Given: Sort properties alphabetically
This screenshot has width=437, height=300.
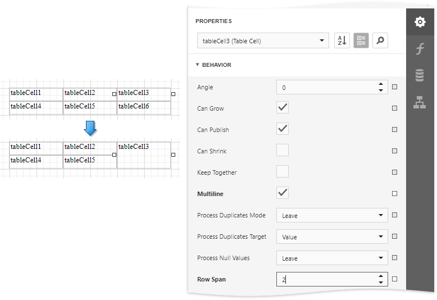Looking at the screenshot, I should [x=342, y=40].
